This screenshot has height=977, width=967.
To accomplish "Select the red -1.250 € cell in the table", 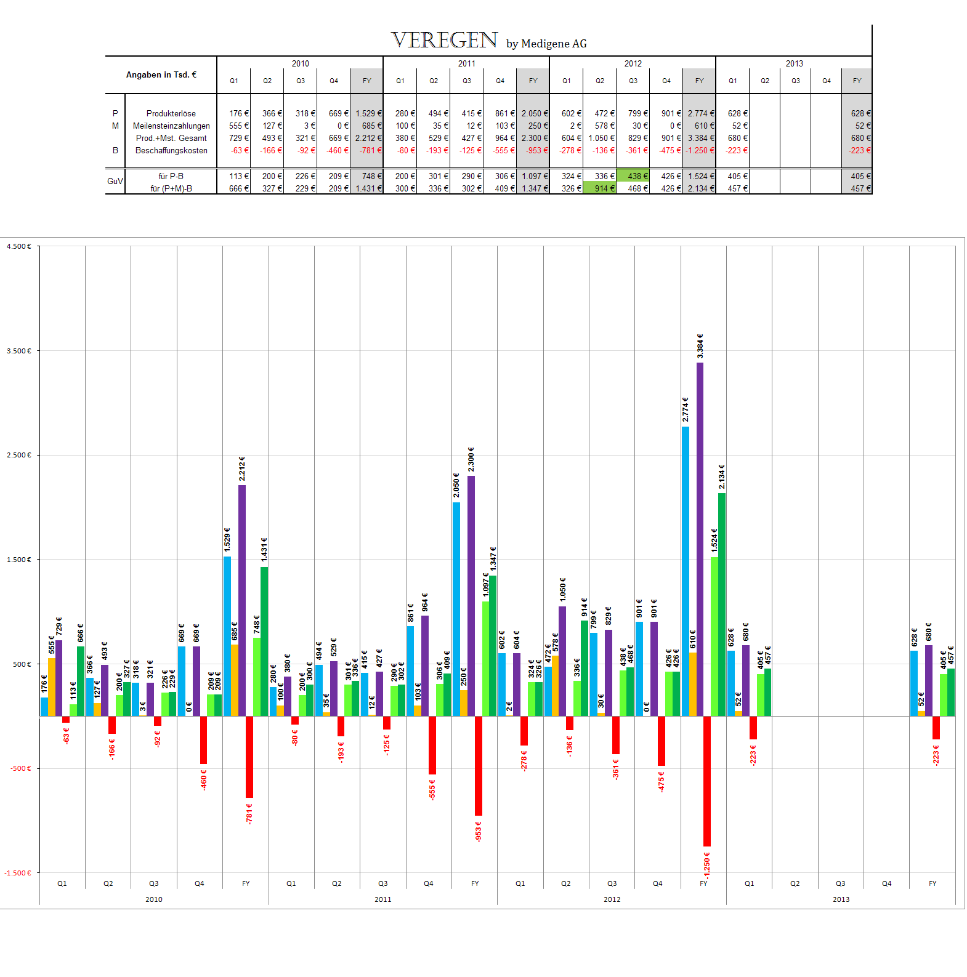I will coord(700,150).
